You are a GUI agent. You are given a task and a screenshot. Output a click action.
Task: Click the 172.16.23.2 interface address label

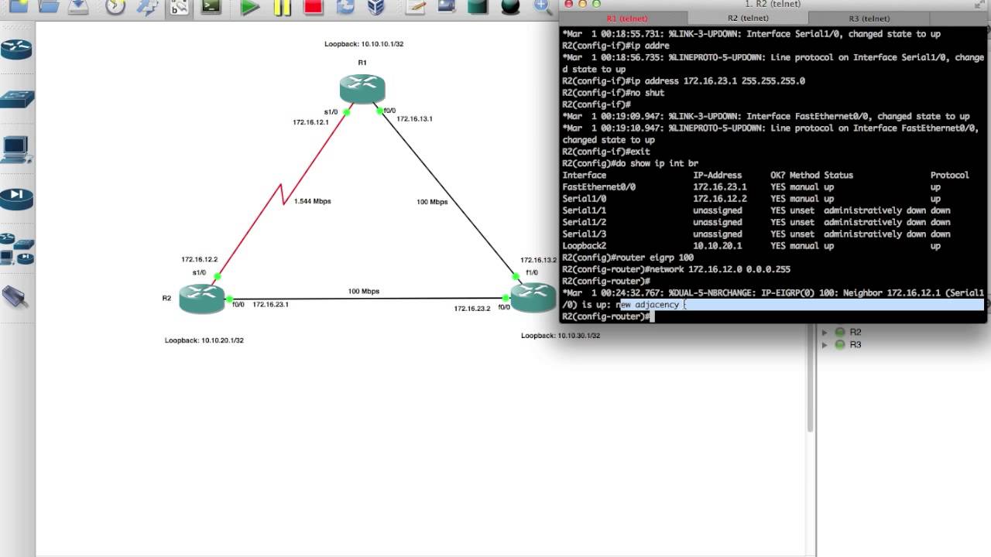tap(472, 309)
